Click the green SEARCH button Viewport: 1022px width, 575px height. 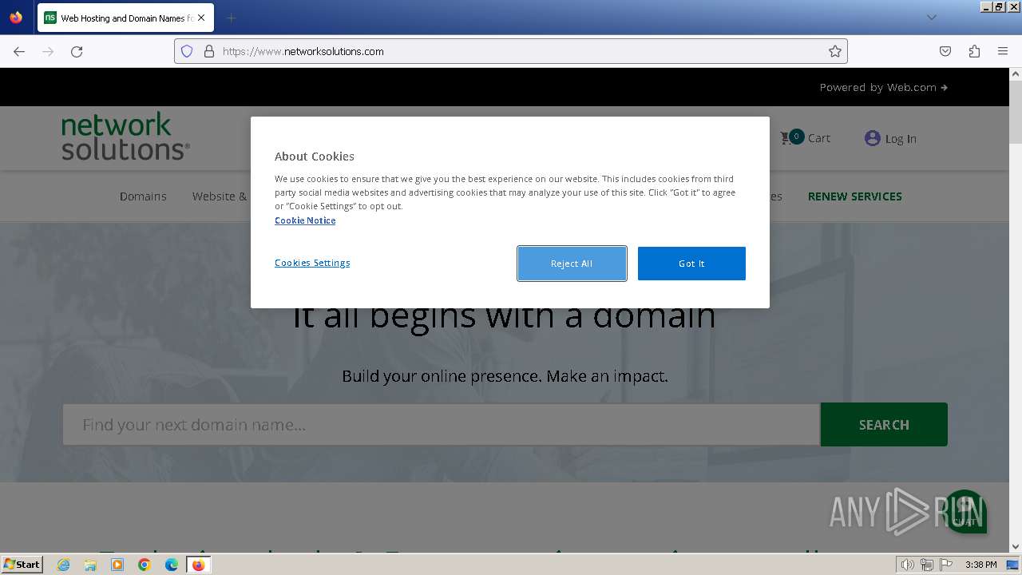click(x=884, y=425)
